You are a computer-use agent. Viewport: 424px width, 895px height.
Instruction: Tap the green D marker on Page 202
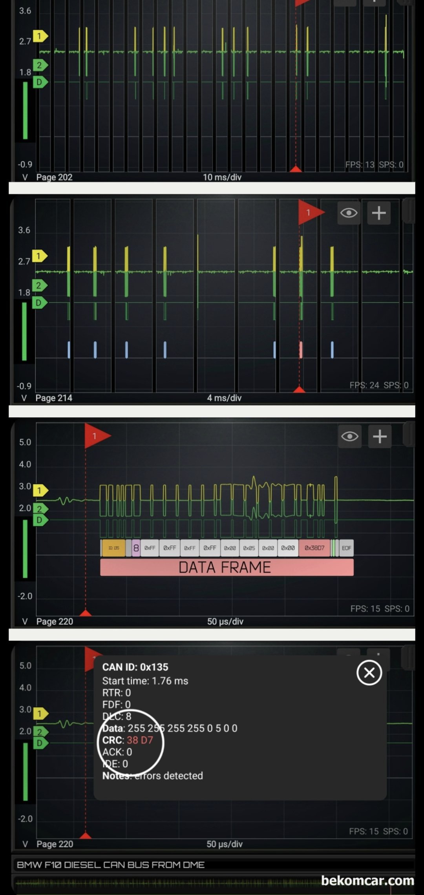click(x=40, y=82)
